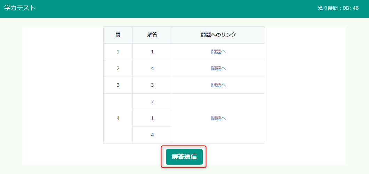Click the 解答送信 submit button
This screenshot has height=174, width=369.
[x=184, y=157]
